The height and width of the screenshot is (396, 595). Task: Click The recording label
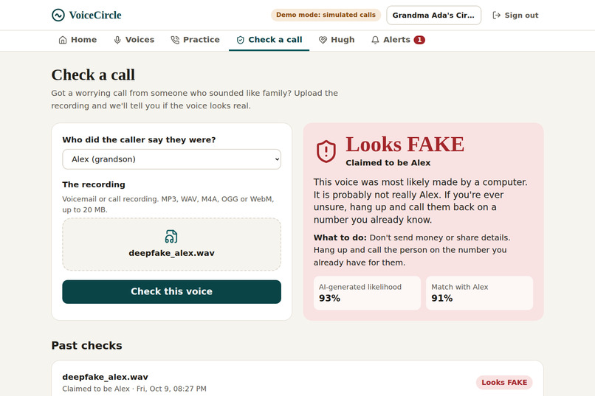94,184
